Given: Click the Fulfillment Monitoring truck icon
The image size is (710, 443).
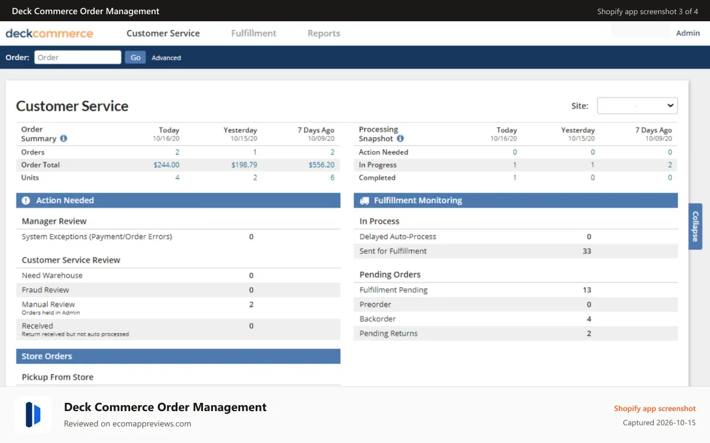Looking at the screenshot, I should point(364,201).
